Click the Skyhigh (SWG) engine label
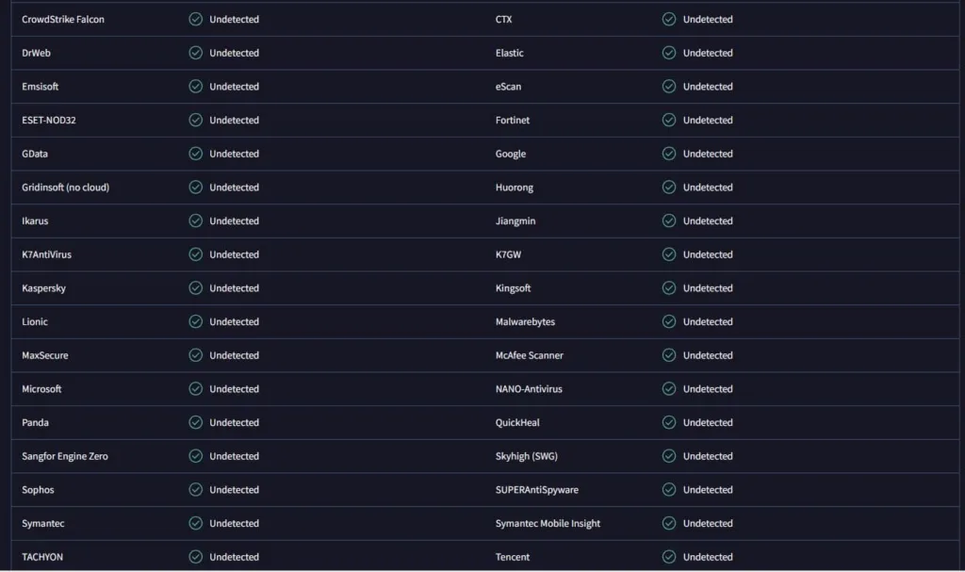 (527, 456)
